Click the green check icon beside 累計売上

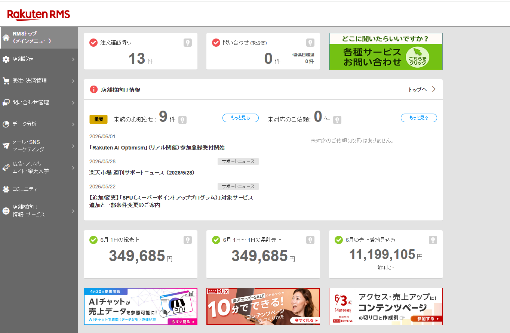(x=216, y=240)
